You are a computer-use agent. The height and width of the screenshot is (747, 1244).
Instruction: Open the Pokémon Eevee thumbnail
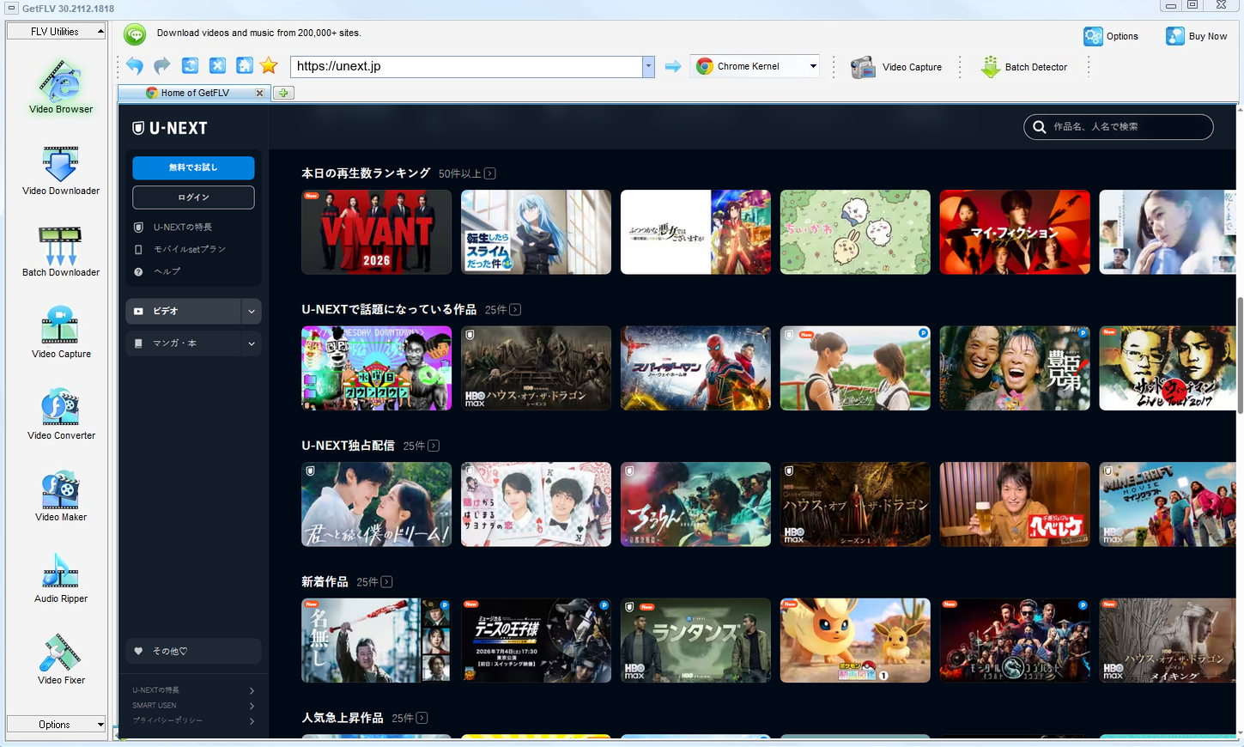point(855,641)
